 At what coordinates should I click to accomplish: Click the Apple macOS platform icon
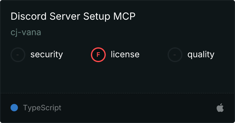click(x=220, y=108)
